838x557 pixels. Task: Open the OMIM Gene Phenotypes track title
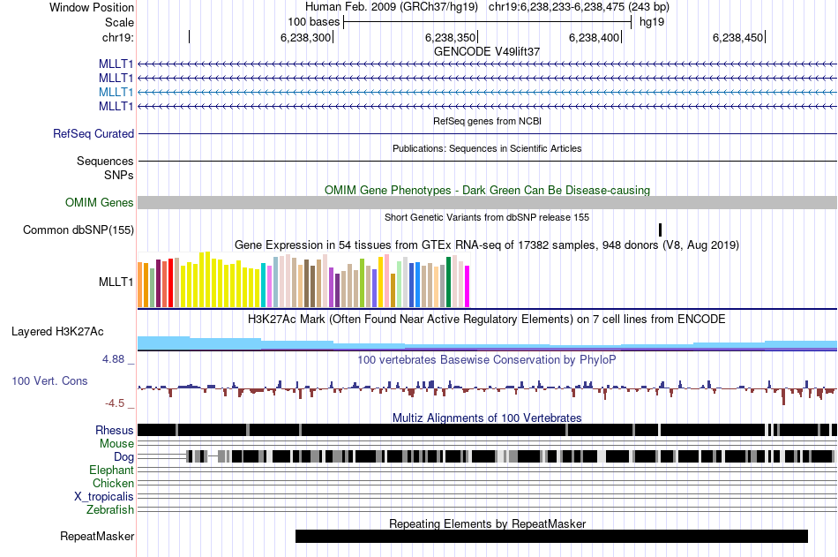pos(487,190)
